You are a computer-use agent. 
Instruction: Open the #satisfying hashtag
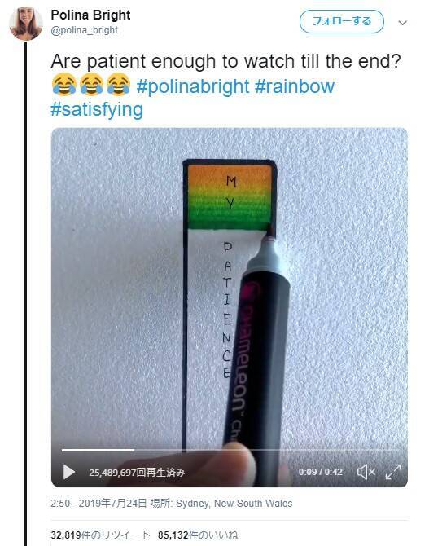[97, 109]
